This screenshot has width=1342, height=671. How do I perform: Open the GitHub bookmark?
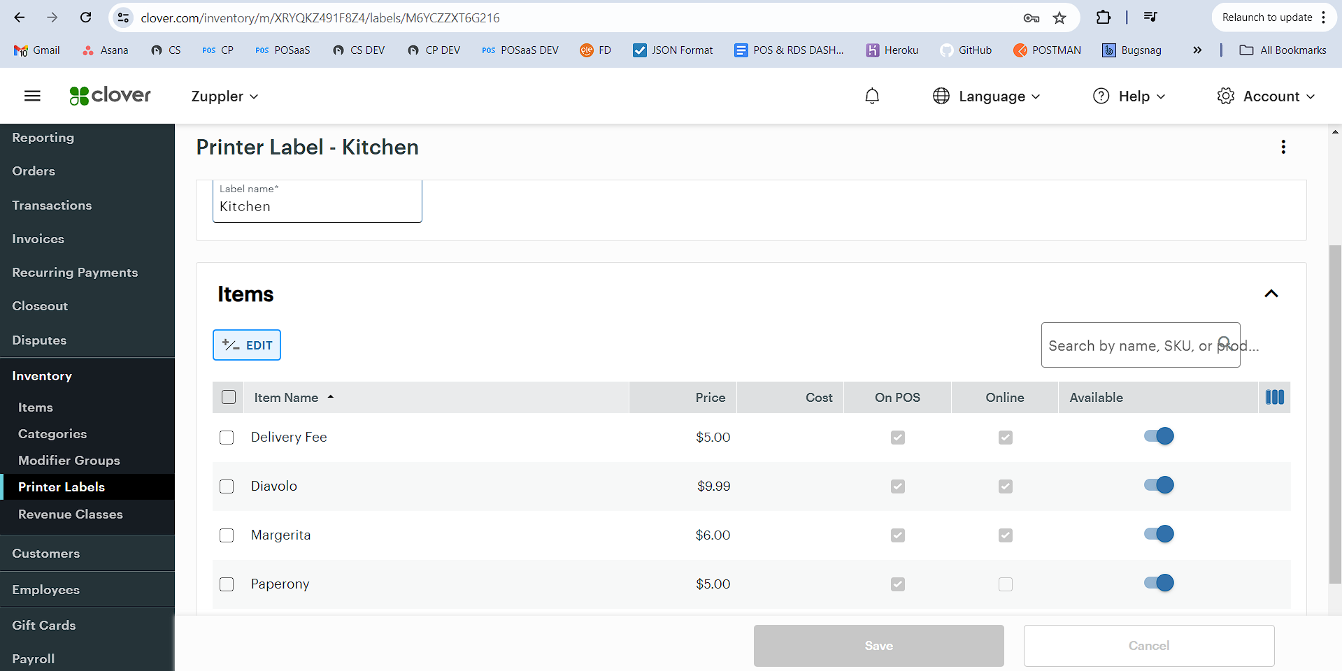[966, 50]
